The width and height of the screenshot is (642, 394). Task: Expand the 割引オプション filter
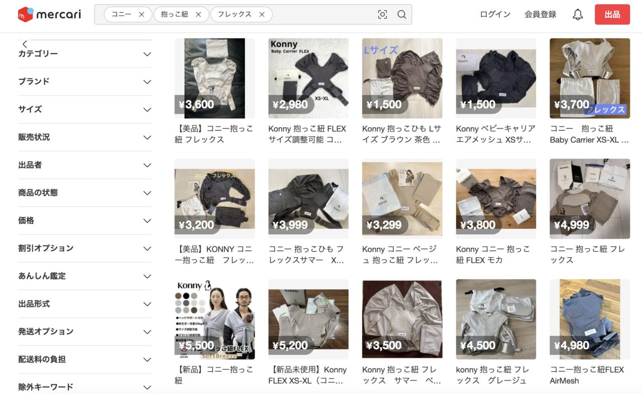click(85, 248)
